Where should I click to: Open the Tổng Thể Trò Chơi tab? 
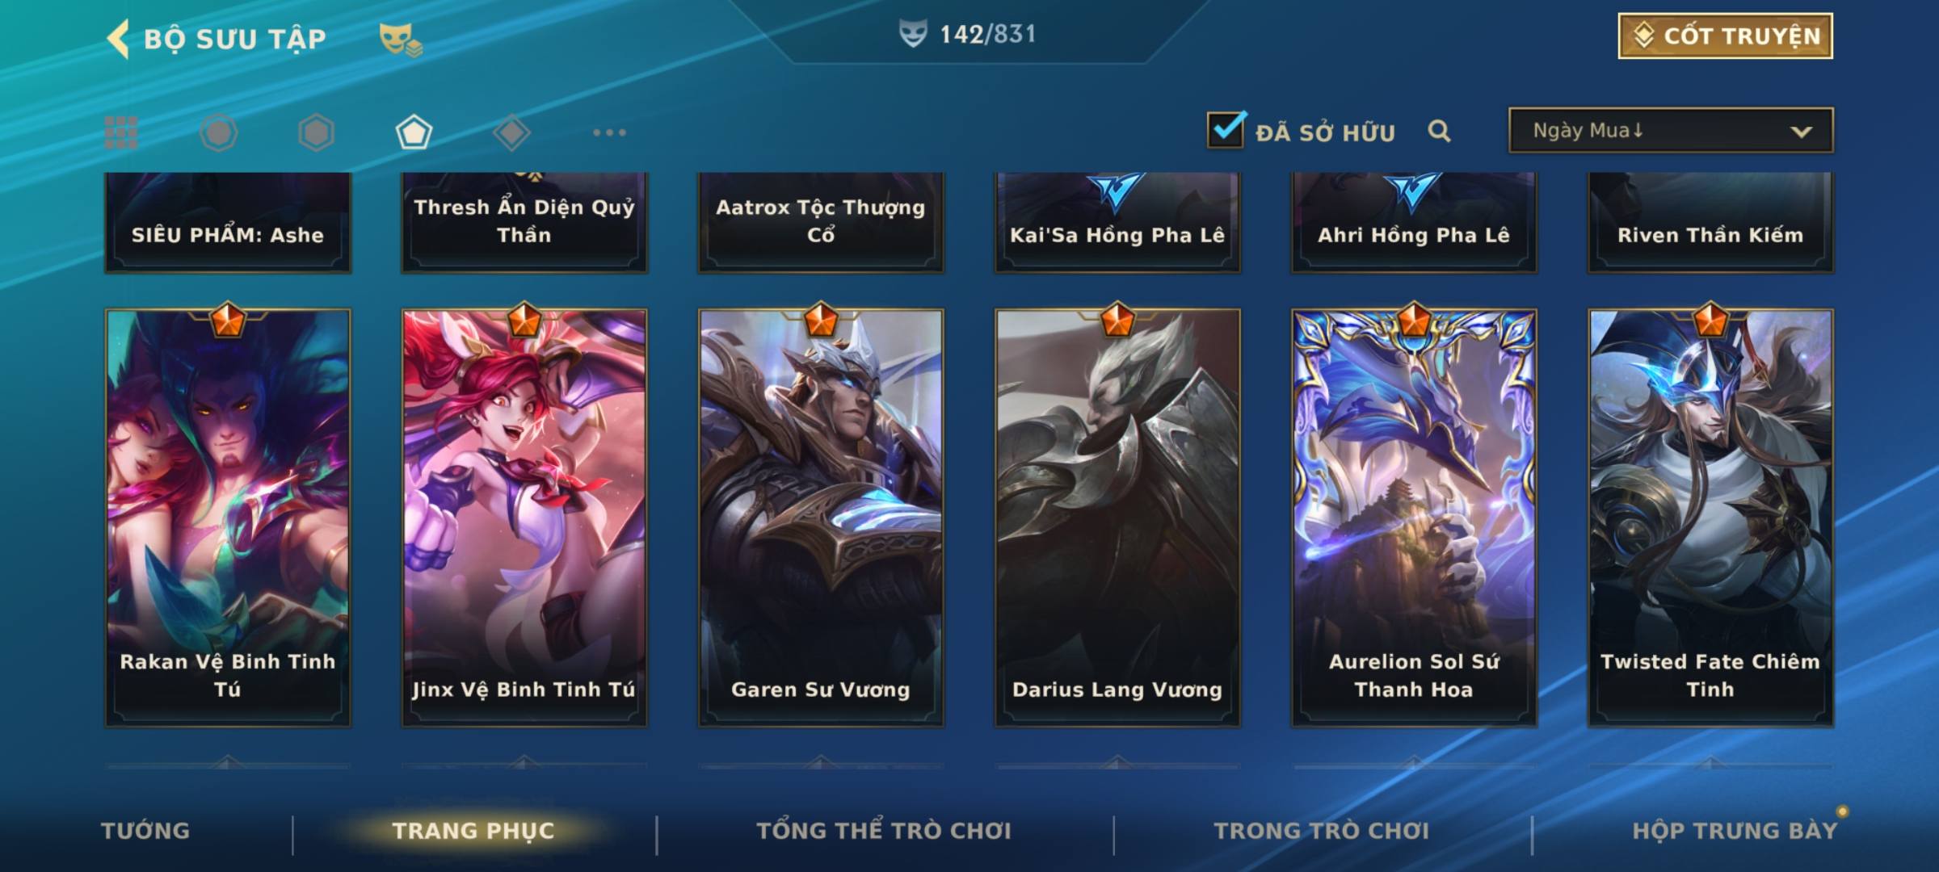884,831
